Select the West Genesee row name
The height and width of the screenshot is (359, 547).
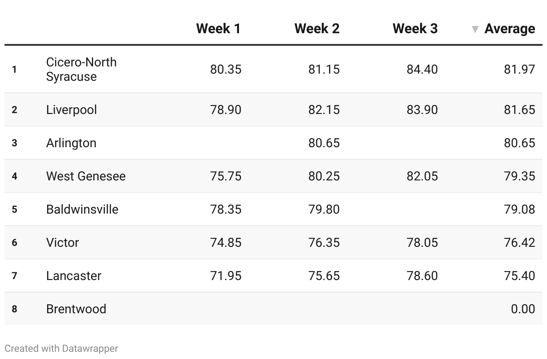coord(86,176)
